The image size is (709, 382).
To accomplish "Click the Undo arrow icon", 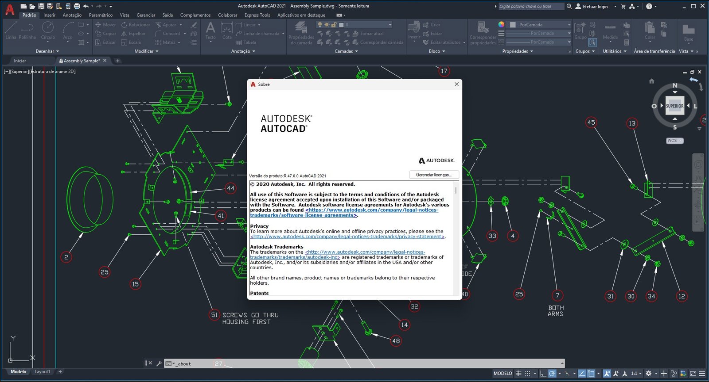I will [x=86, y=6].
